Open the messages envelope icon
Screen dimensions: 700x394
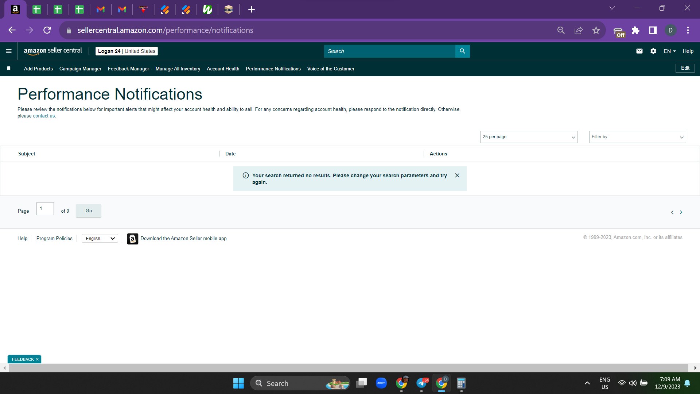(x=639, y=51)
